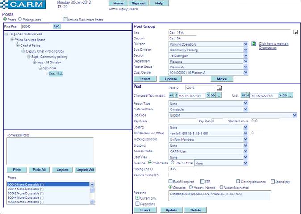The height and width of the screenshot is (214, 301).
Task: Click the Move button in Post Group
Action: point(222,79)
